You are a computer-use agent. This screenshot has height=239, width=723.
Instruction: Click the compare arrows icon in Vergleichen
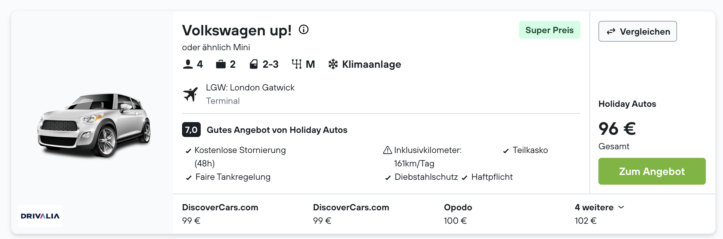pyautogui.click(x=611, y=32)
